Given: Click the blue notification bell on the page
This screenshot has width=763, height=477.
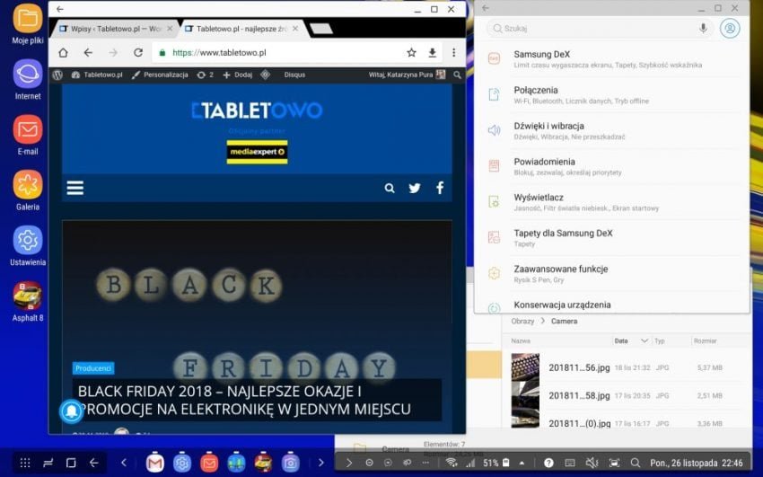Looking at the screenshot, I should [x=72, y=411].
